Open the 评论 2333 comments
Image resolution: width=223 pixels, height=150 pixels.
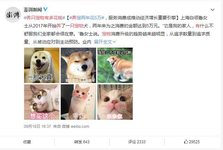point(137,142)
